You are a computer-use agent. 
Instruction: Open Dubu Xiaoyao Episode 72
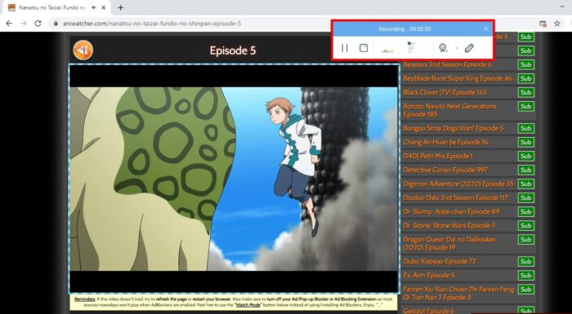pos(440,261)
